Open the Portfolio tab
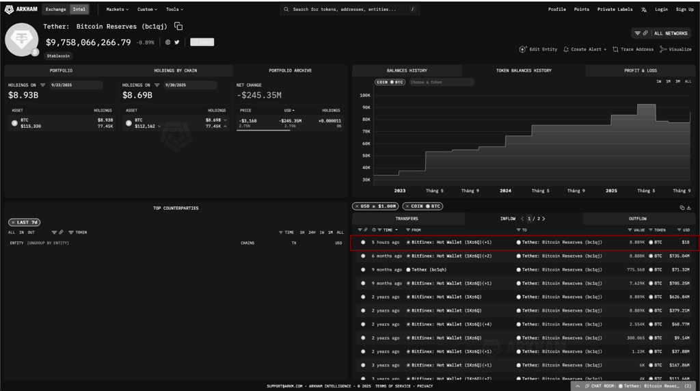The image size is (700, 391). click(61, 70)
